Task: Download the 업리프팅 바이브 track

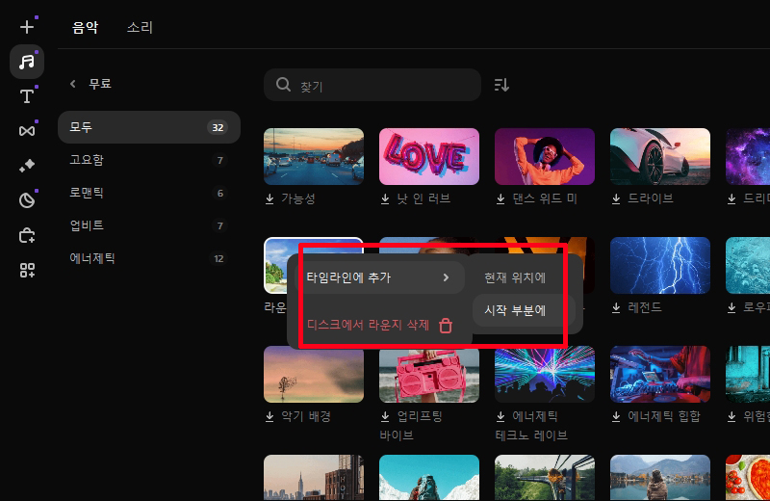Action: coord(385,416)
